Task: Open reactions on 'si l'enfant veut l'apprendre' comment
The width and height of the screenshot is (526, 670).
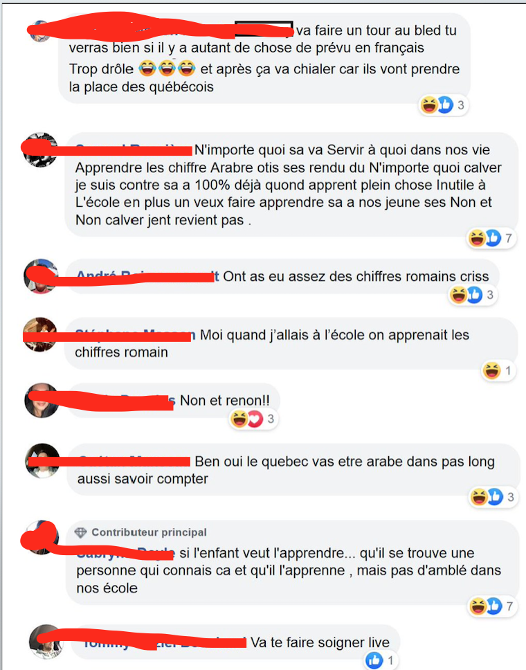Action: [492, 606]
